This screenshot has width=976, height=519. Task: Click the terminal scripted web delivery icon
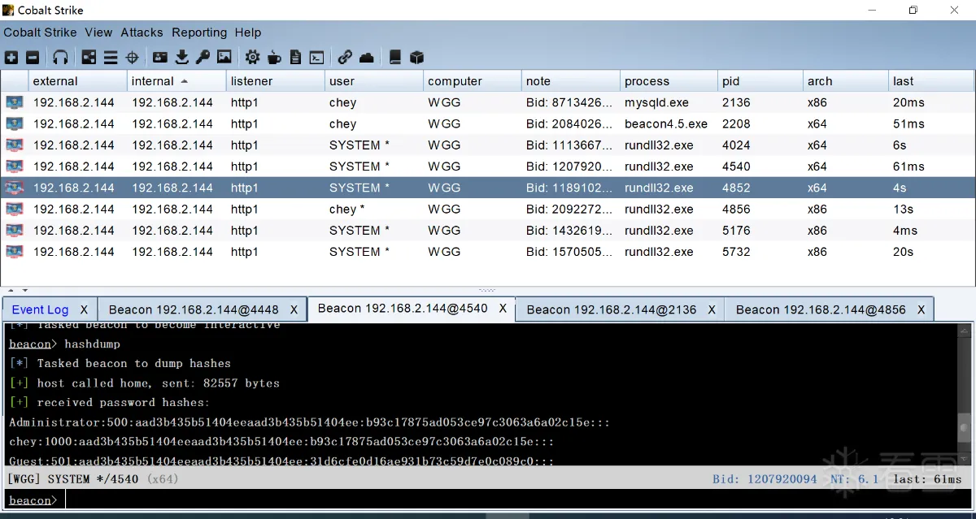(317, 58)
